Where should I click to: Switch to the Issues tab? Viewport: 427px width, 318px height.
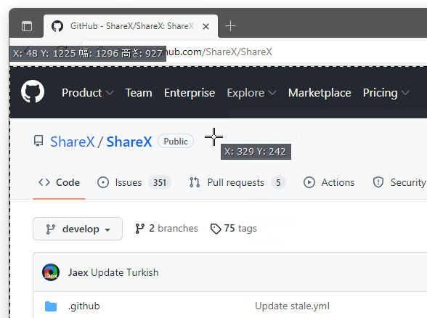(x=134, y=182)
